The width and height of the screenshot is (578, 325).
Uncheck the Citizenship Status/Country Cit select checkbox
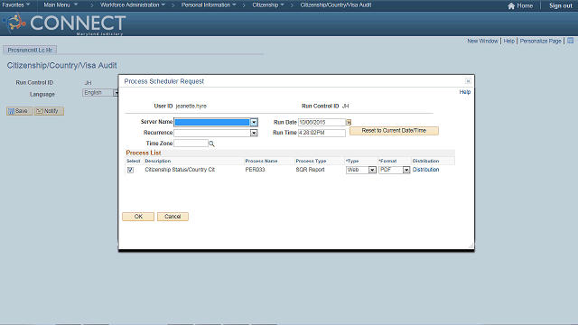click(130, 170)
